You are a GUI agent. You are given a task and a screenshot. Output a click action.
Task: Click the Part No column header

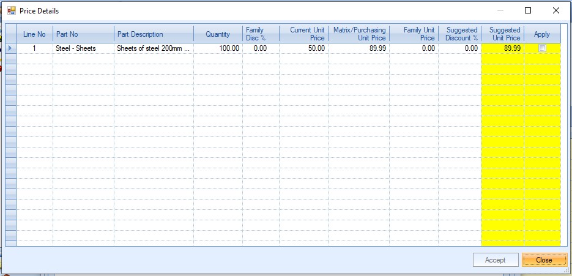[x=83, y=34]
